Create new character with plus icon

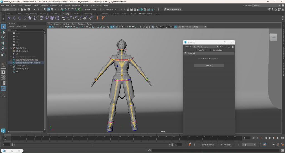coord(225,47)
